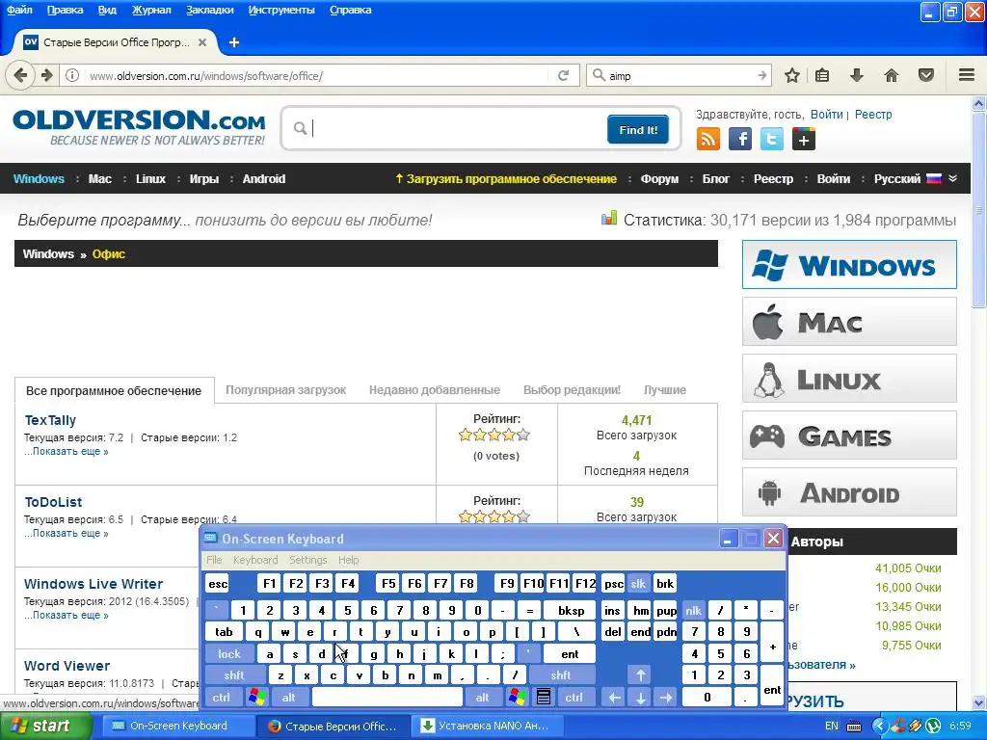
Task: Toggle the slk (scroll lock) key
Action: (x=638, y=584)
